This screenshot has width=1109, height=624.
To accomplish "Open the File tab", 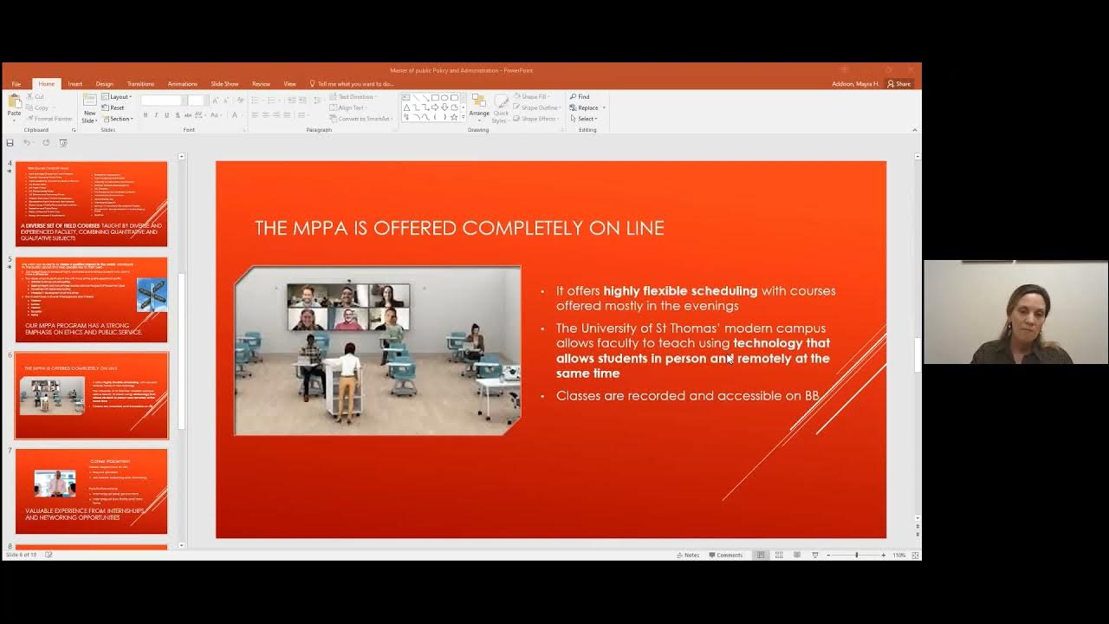I will click(16, 84).
